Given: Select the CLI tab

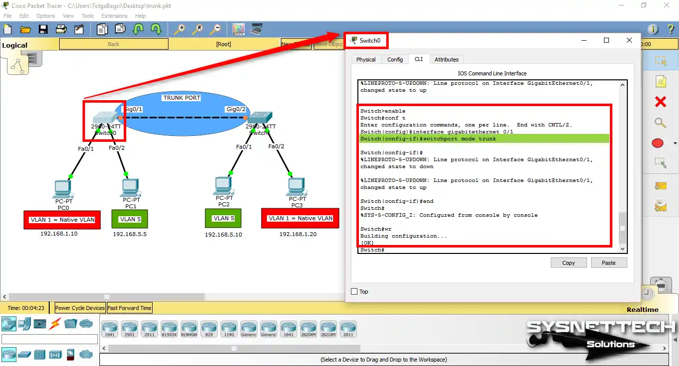Looking at the screenshot, I should point(419,59).
